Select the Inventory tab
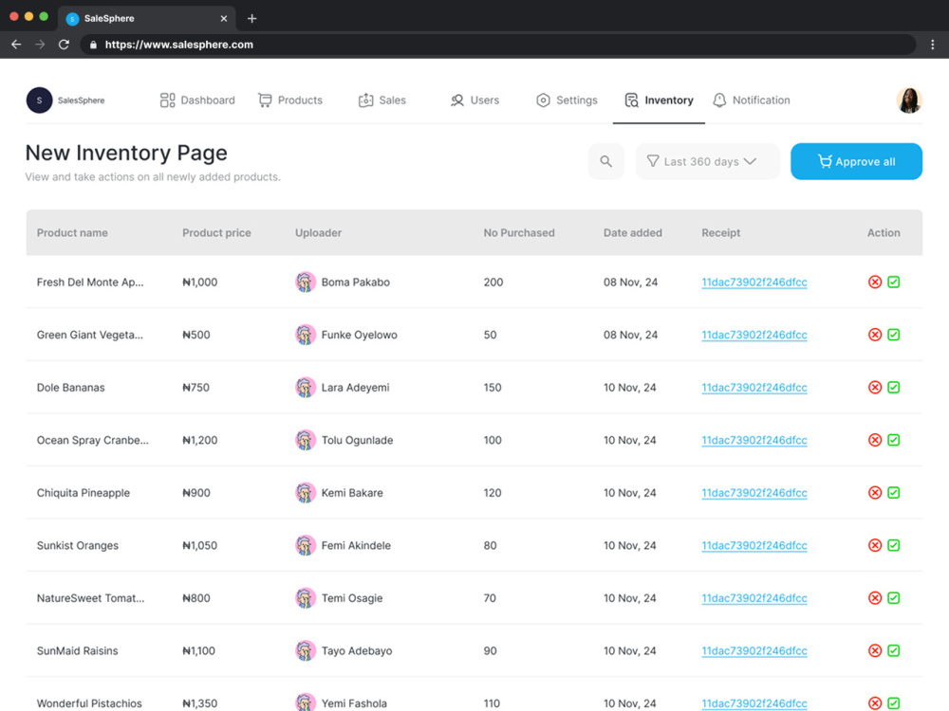This screenshot has height=711, width=949. (x=659, y=100)
